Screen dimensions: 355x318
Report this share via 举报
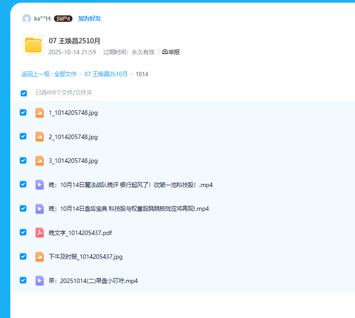(171, 52)
